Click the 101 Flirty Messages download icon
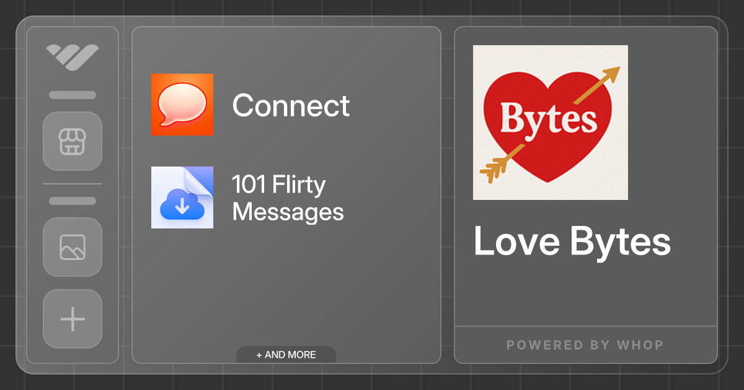Screen dimensions: 744x390 click(182, 197)
